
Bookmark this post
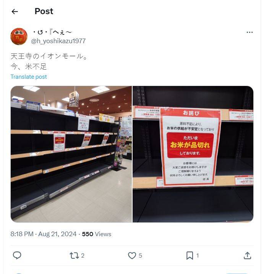(x=190, y=256)
